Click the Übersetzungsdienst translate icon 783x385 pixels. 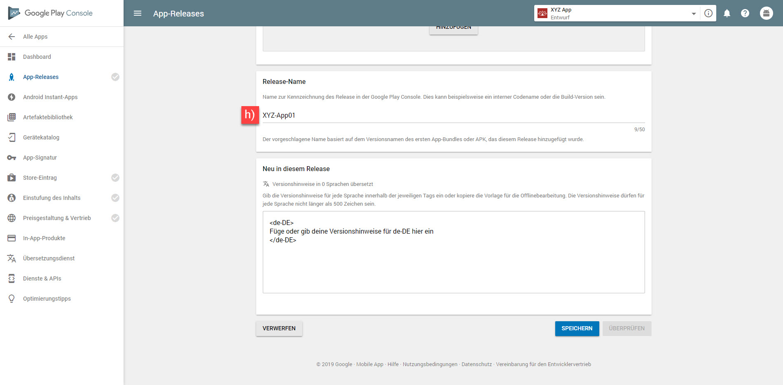(12, 258)
